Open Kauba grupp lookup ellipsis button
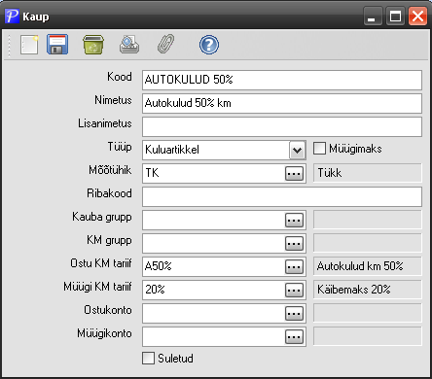The height and width of the screenshot is (379, 432). pos(294,221)
